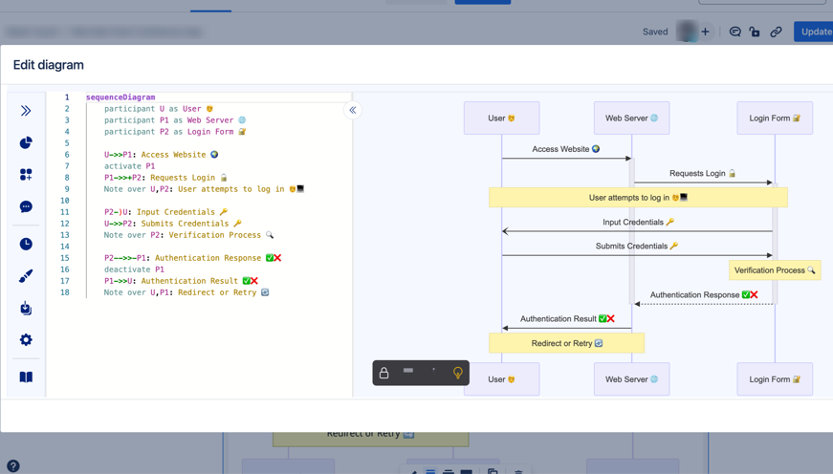This screenshot has height=474, width=833.
Task: Click the help question mark icon
Action: click(x=12, y=466)
